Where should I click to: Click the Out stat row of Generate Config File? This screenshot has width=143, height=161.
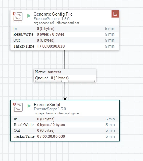[x=65, y=40]
